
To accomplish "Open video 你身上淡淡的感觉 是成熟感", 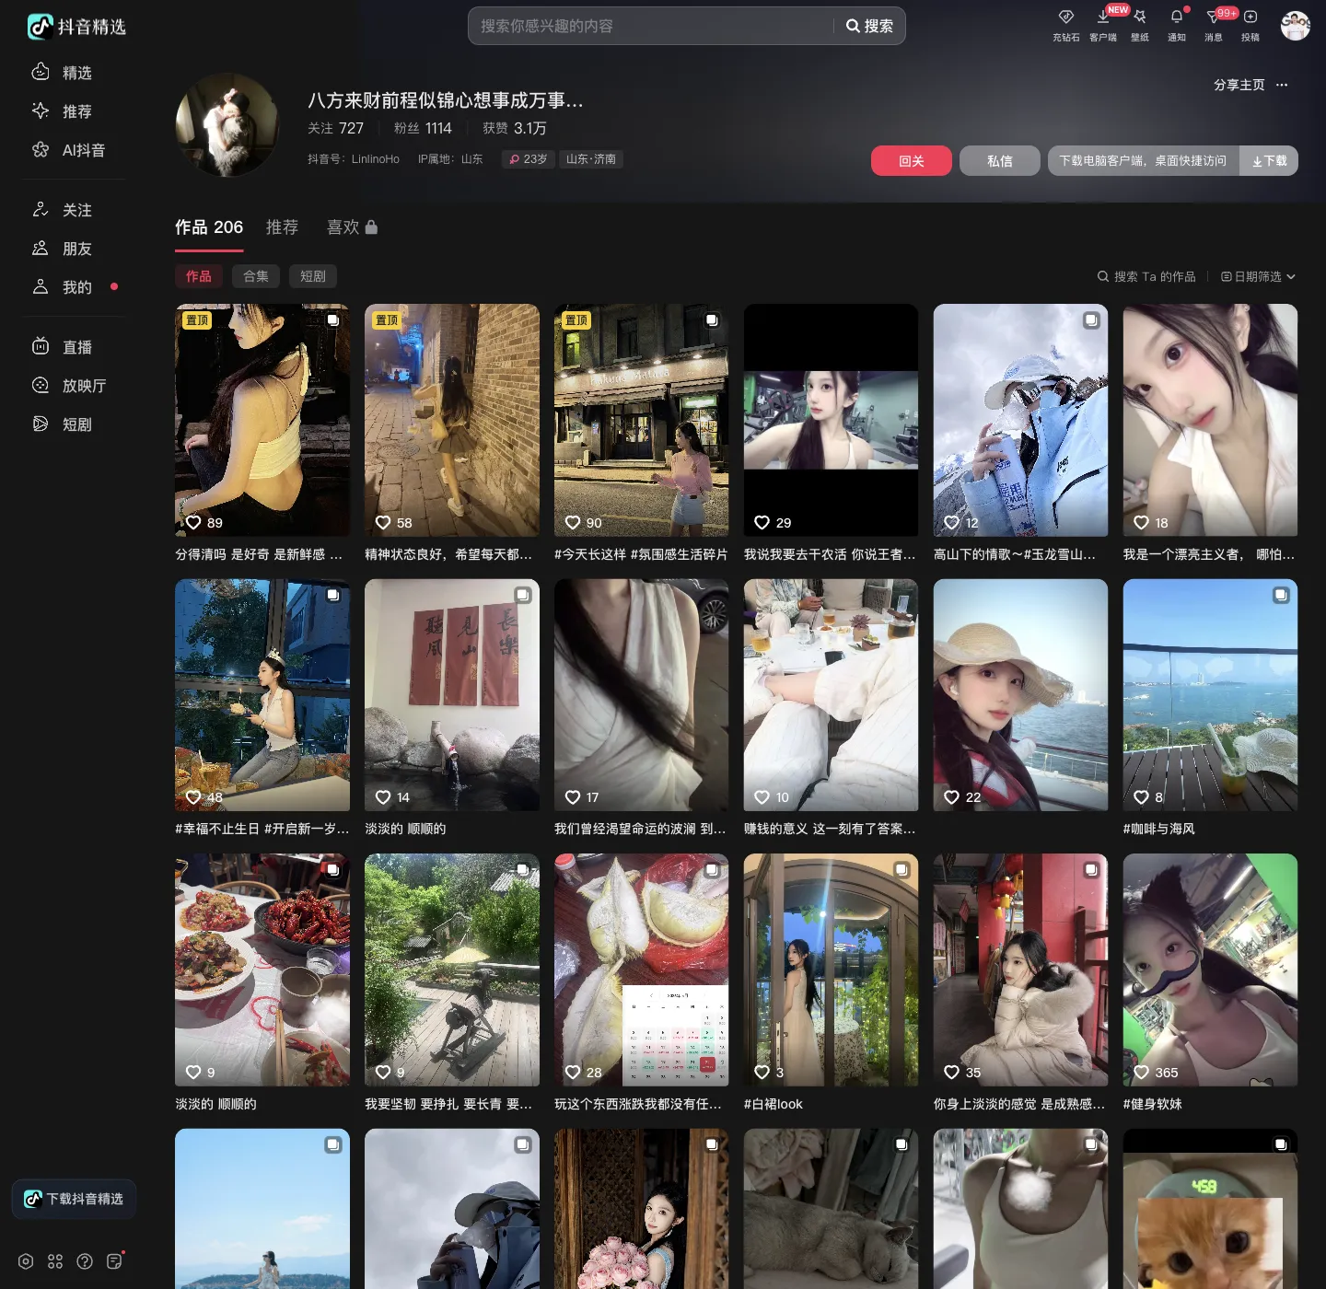I will [x=1021, y=970].
